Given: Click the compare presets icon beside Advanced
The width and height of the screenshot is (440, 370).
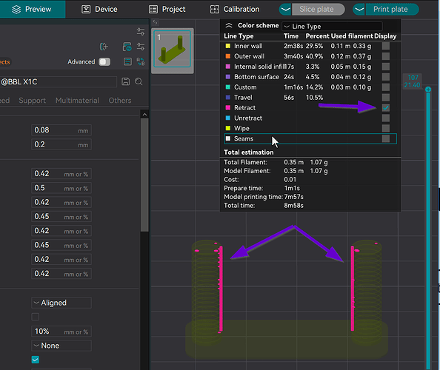Looking at the screenshot, I should click(141, 61).
